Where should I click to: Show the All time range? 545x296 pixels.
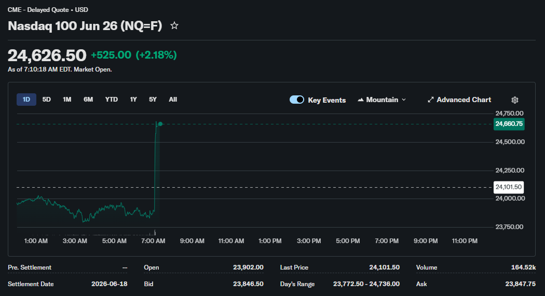[x=173, y=100]
